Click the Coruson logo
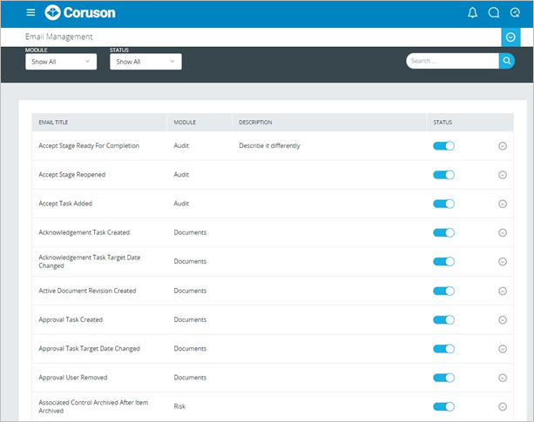534x422 pixels. point(80,12)
